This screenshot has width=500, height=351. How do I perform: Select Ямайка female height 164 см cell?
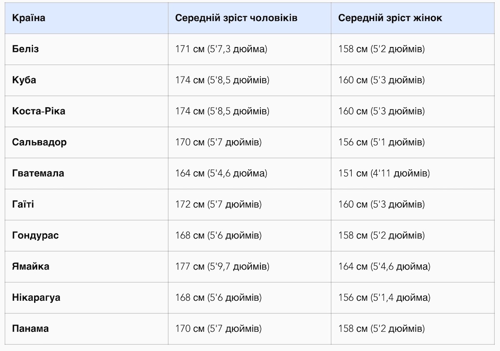tap(385, 267)
